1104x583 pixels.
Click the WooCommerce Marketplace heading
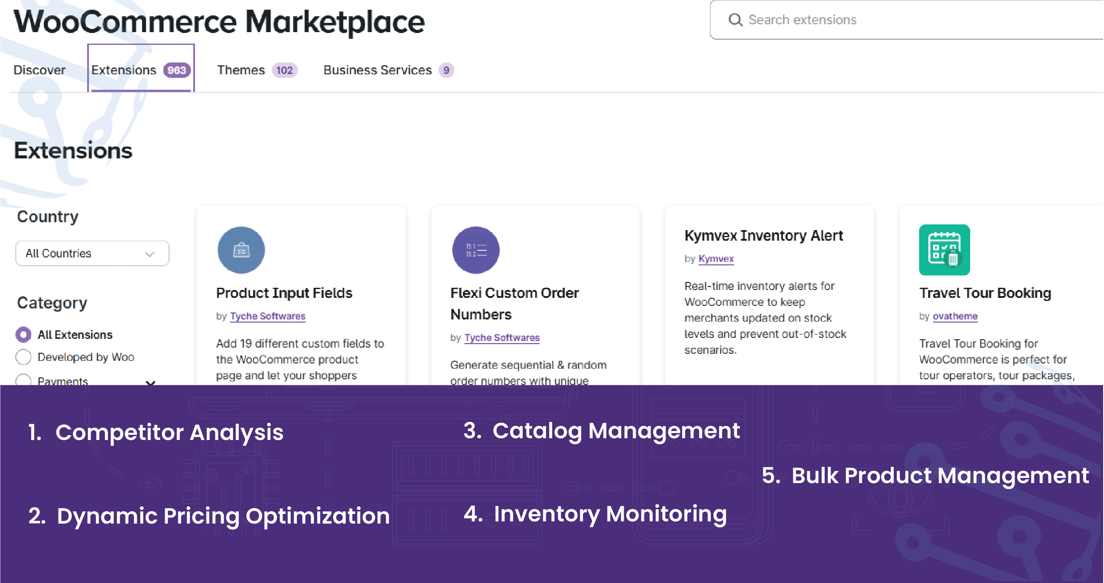[x=219, y=22]
